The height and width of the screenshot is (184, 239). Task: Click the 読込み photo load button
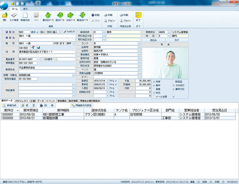(x=153, y=39)
